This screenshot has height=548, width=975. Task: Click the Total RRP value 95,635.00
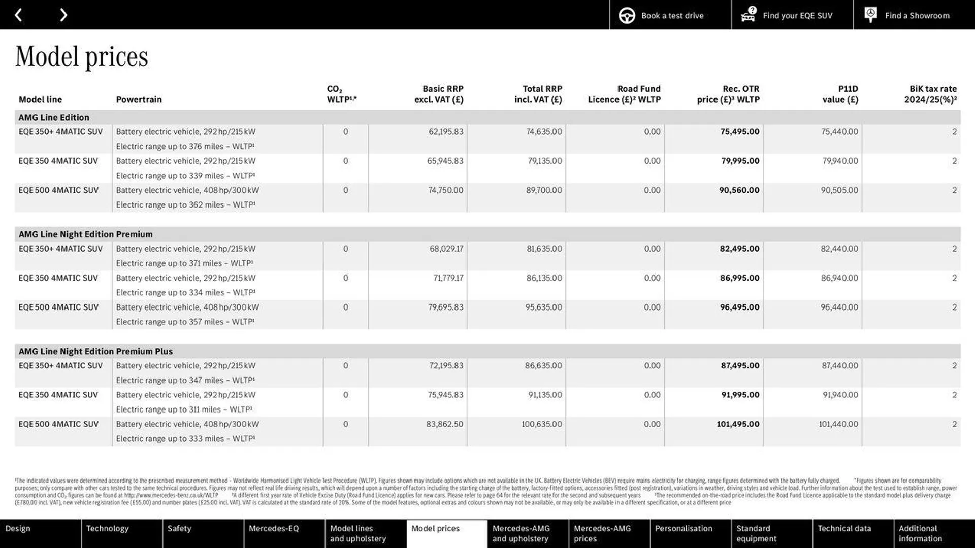[544, 307]
